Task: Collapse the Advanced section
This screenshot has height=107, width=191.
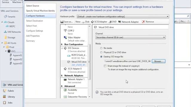Action: (x=62, y=86)
